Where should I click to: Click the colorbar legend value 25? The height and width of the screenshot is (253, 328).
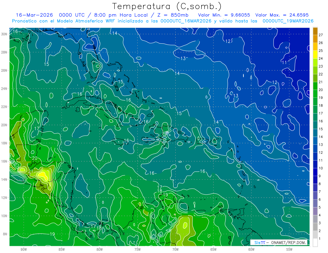click(x=321, y=50)
